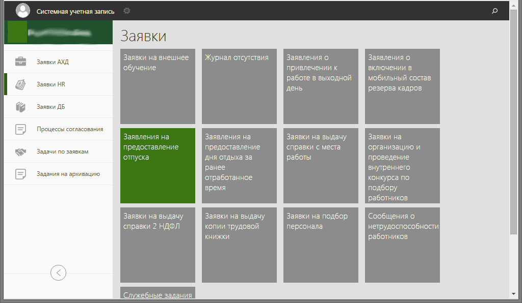Click the Задания на архивацию icon
The height and width of the screenshot is (303, 522).
(20, 174)
